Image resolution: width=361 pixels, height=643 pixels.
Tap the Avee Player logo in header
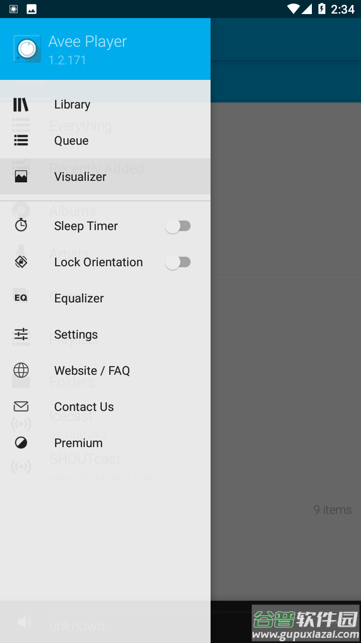(27, 49)
